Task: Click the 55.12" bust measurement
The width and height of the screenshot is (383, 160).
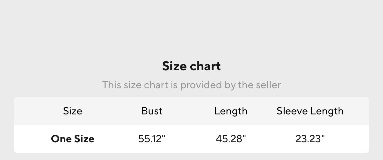Action: pos(152,139)
